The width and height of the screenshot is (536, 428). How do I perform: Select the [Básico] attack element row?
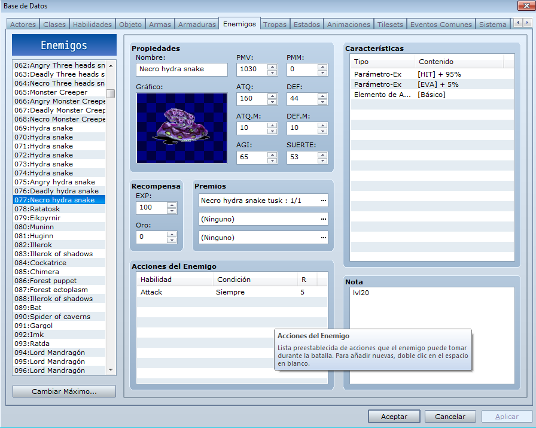[x=432, y=95]
